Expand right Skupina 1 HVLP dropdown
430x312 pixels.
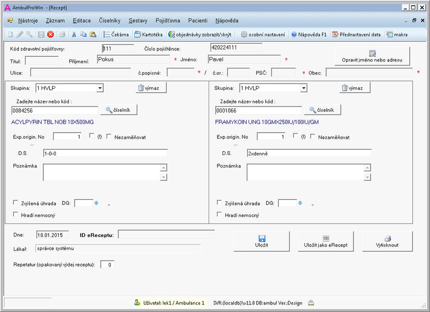[x=304, y=88]
